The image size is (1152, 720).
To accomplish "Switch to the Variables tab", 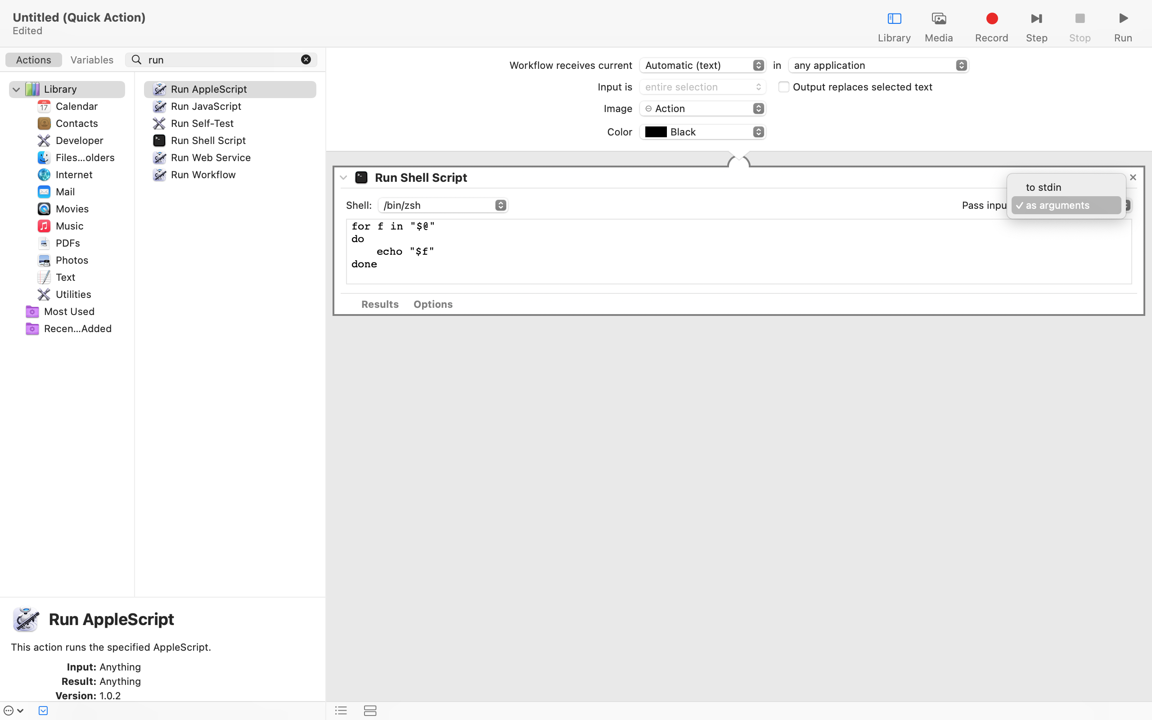I will coord(92,59).
